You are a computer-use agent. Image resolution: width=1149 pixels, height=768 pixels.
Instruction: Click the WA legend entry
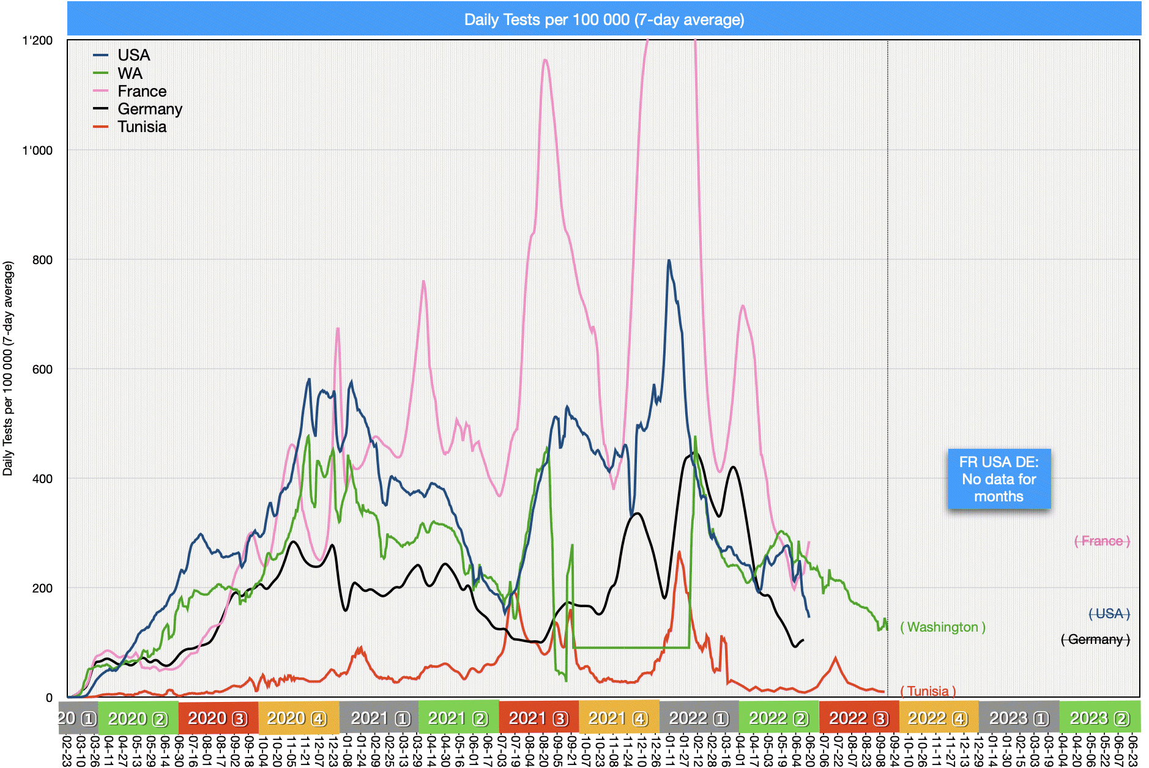(130, 73)
